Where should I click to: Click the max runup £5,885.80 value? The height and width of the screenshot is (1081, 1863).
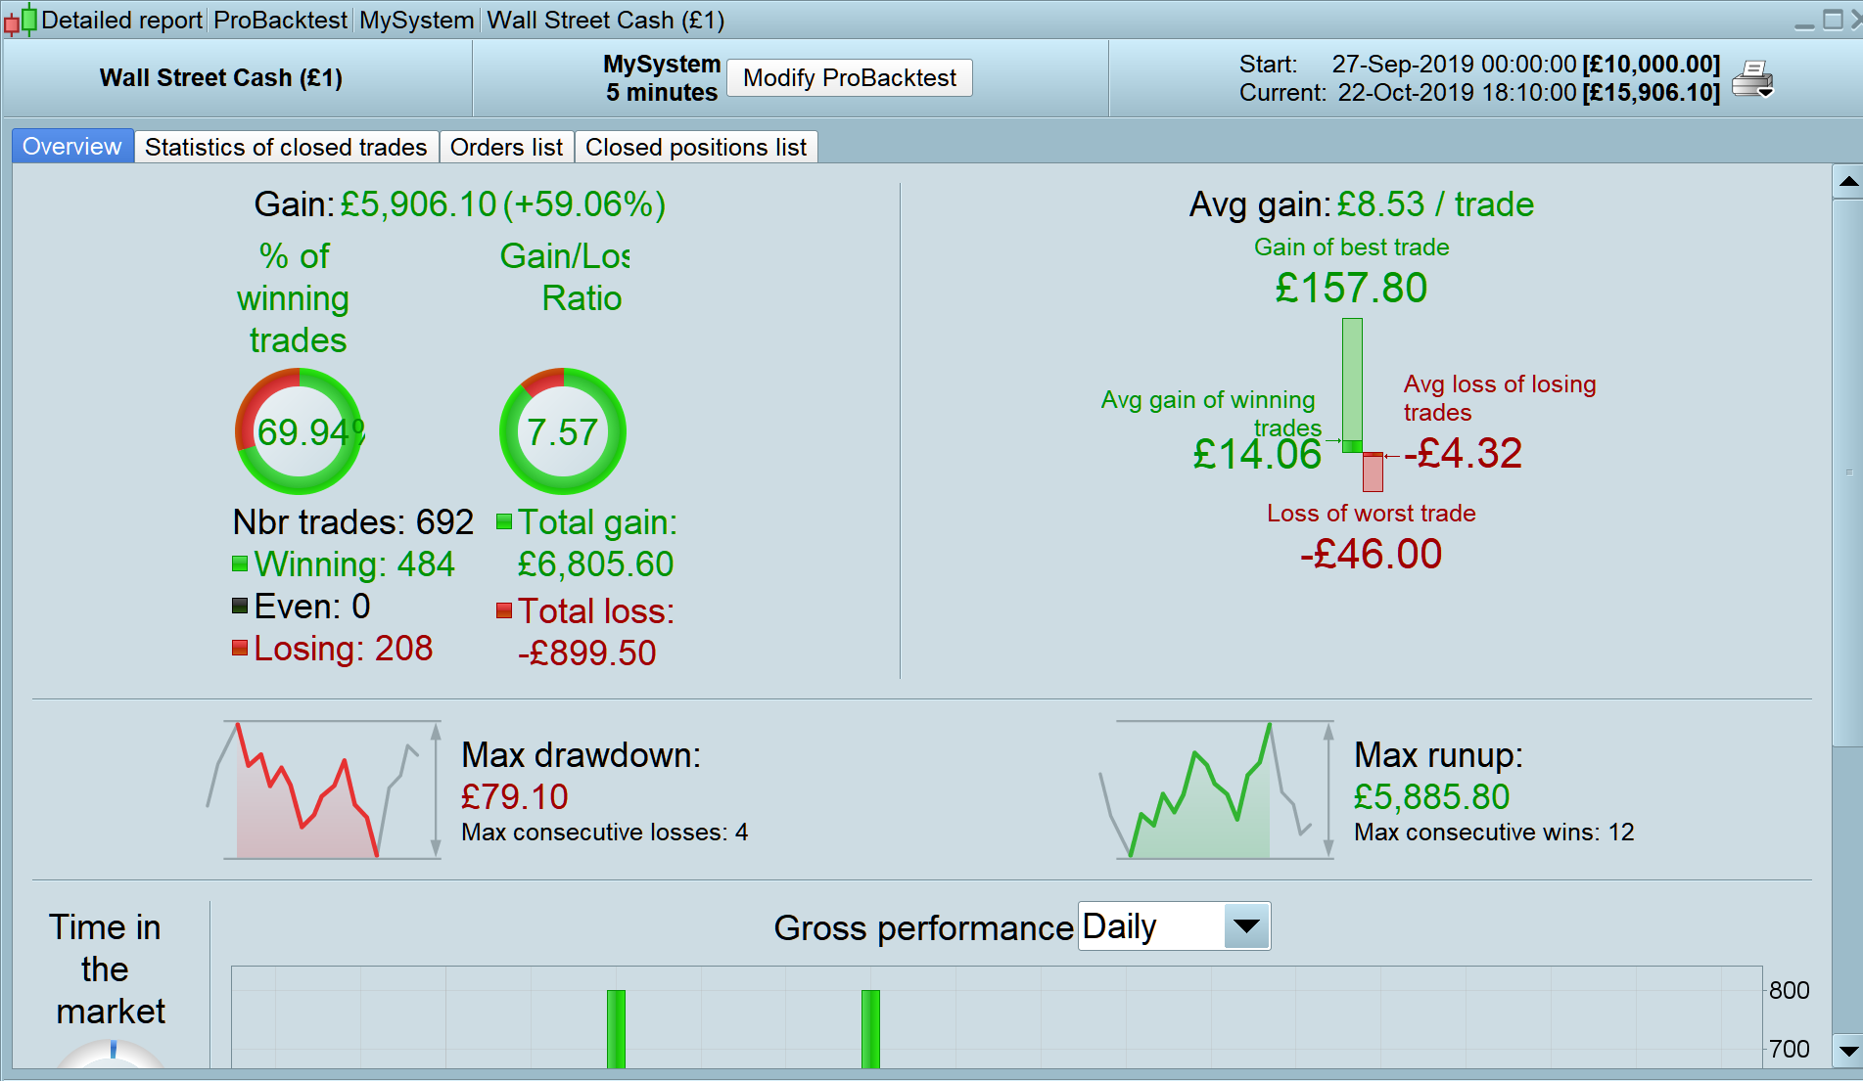tap(1432, 797)
